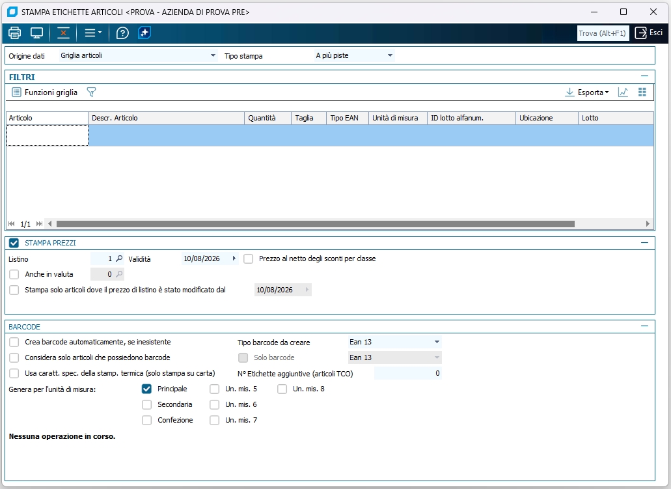
Task: Enable the Anche in valuta checkbox
Action: tap(14, 275)
